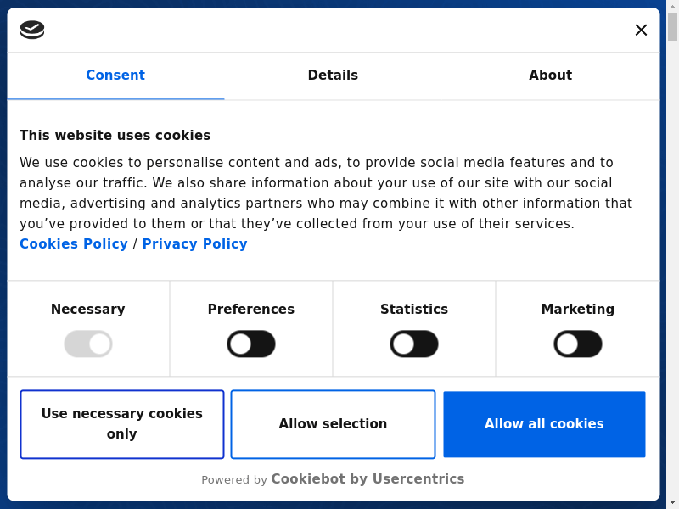
Task: Enable the Preferences cookies toggle
Action: [251, 344]
